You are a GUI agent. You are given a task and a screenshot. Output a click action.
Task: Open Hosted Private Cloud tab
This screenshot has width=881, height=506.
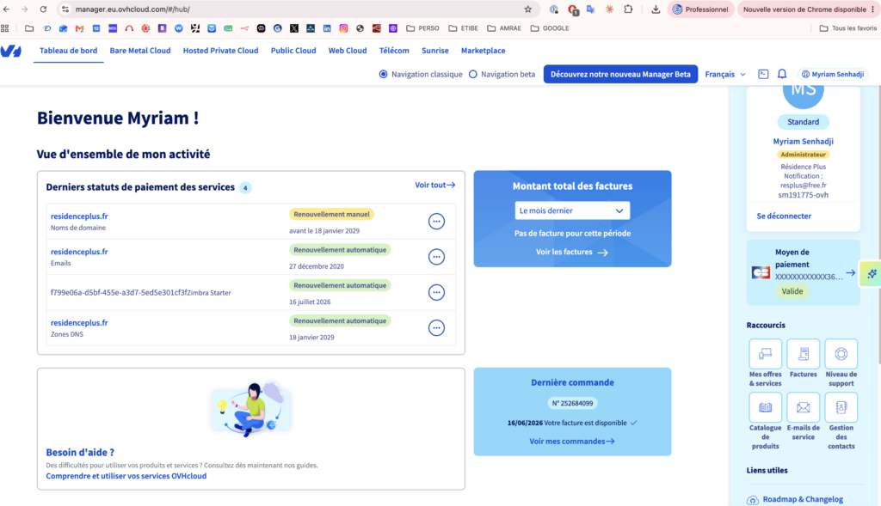(221, 51)
